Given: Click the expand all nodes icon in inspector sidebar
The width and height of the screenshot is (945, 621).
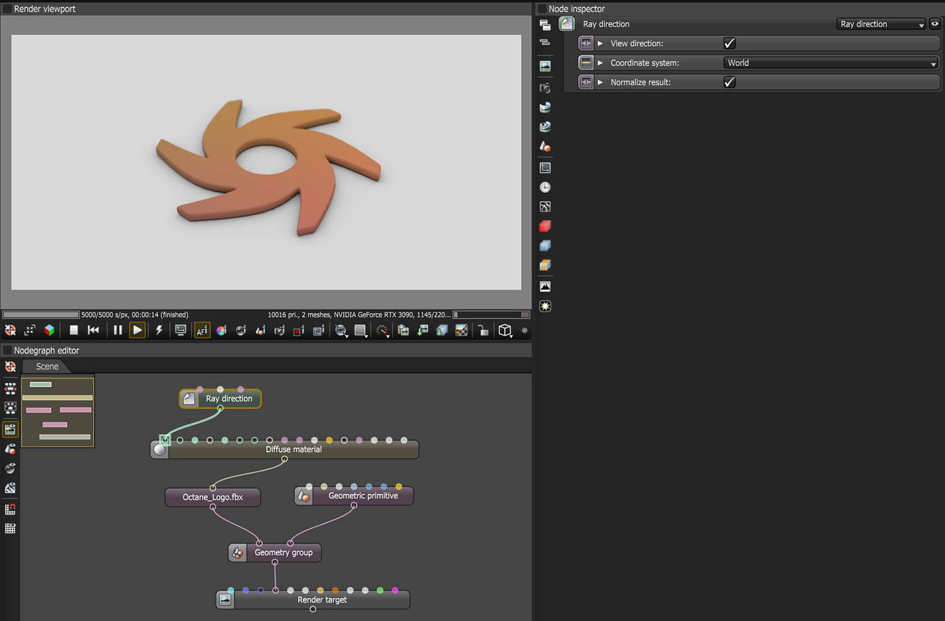Looking at the screenshot, I should pos(545,25).
